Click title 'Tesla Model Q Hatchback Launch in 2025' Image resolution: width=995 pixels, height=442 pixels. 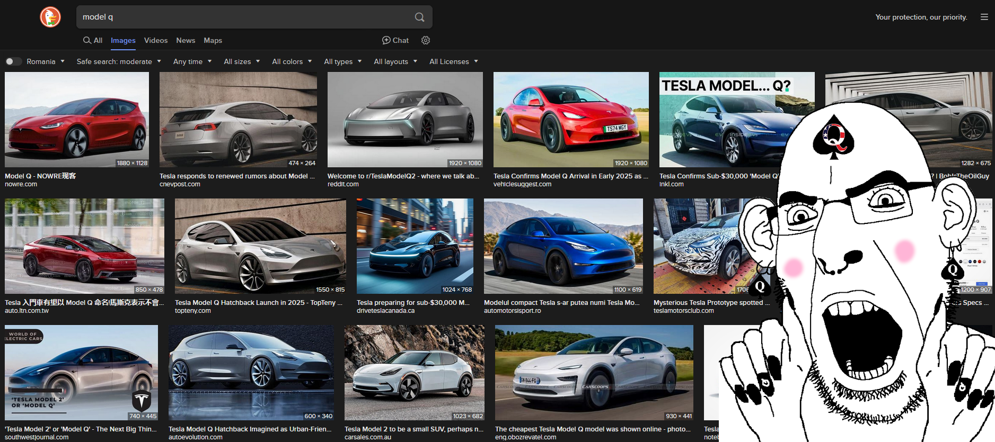(259, 303)
